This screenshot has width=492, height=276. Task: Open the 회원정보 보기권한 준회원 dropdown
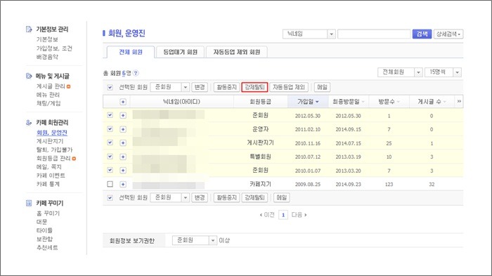195,240
